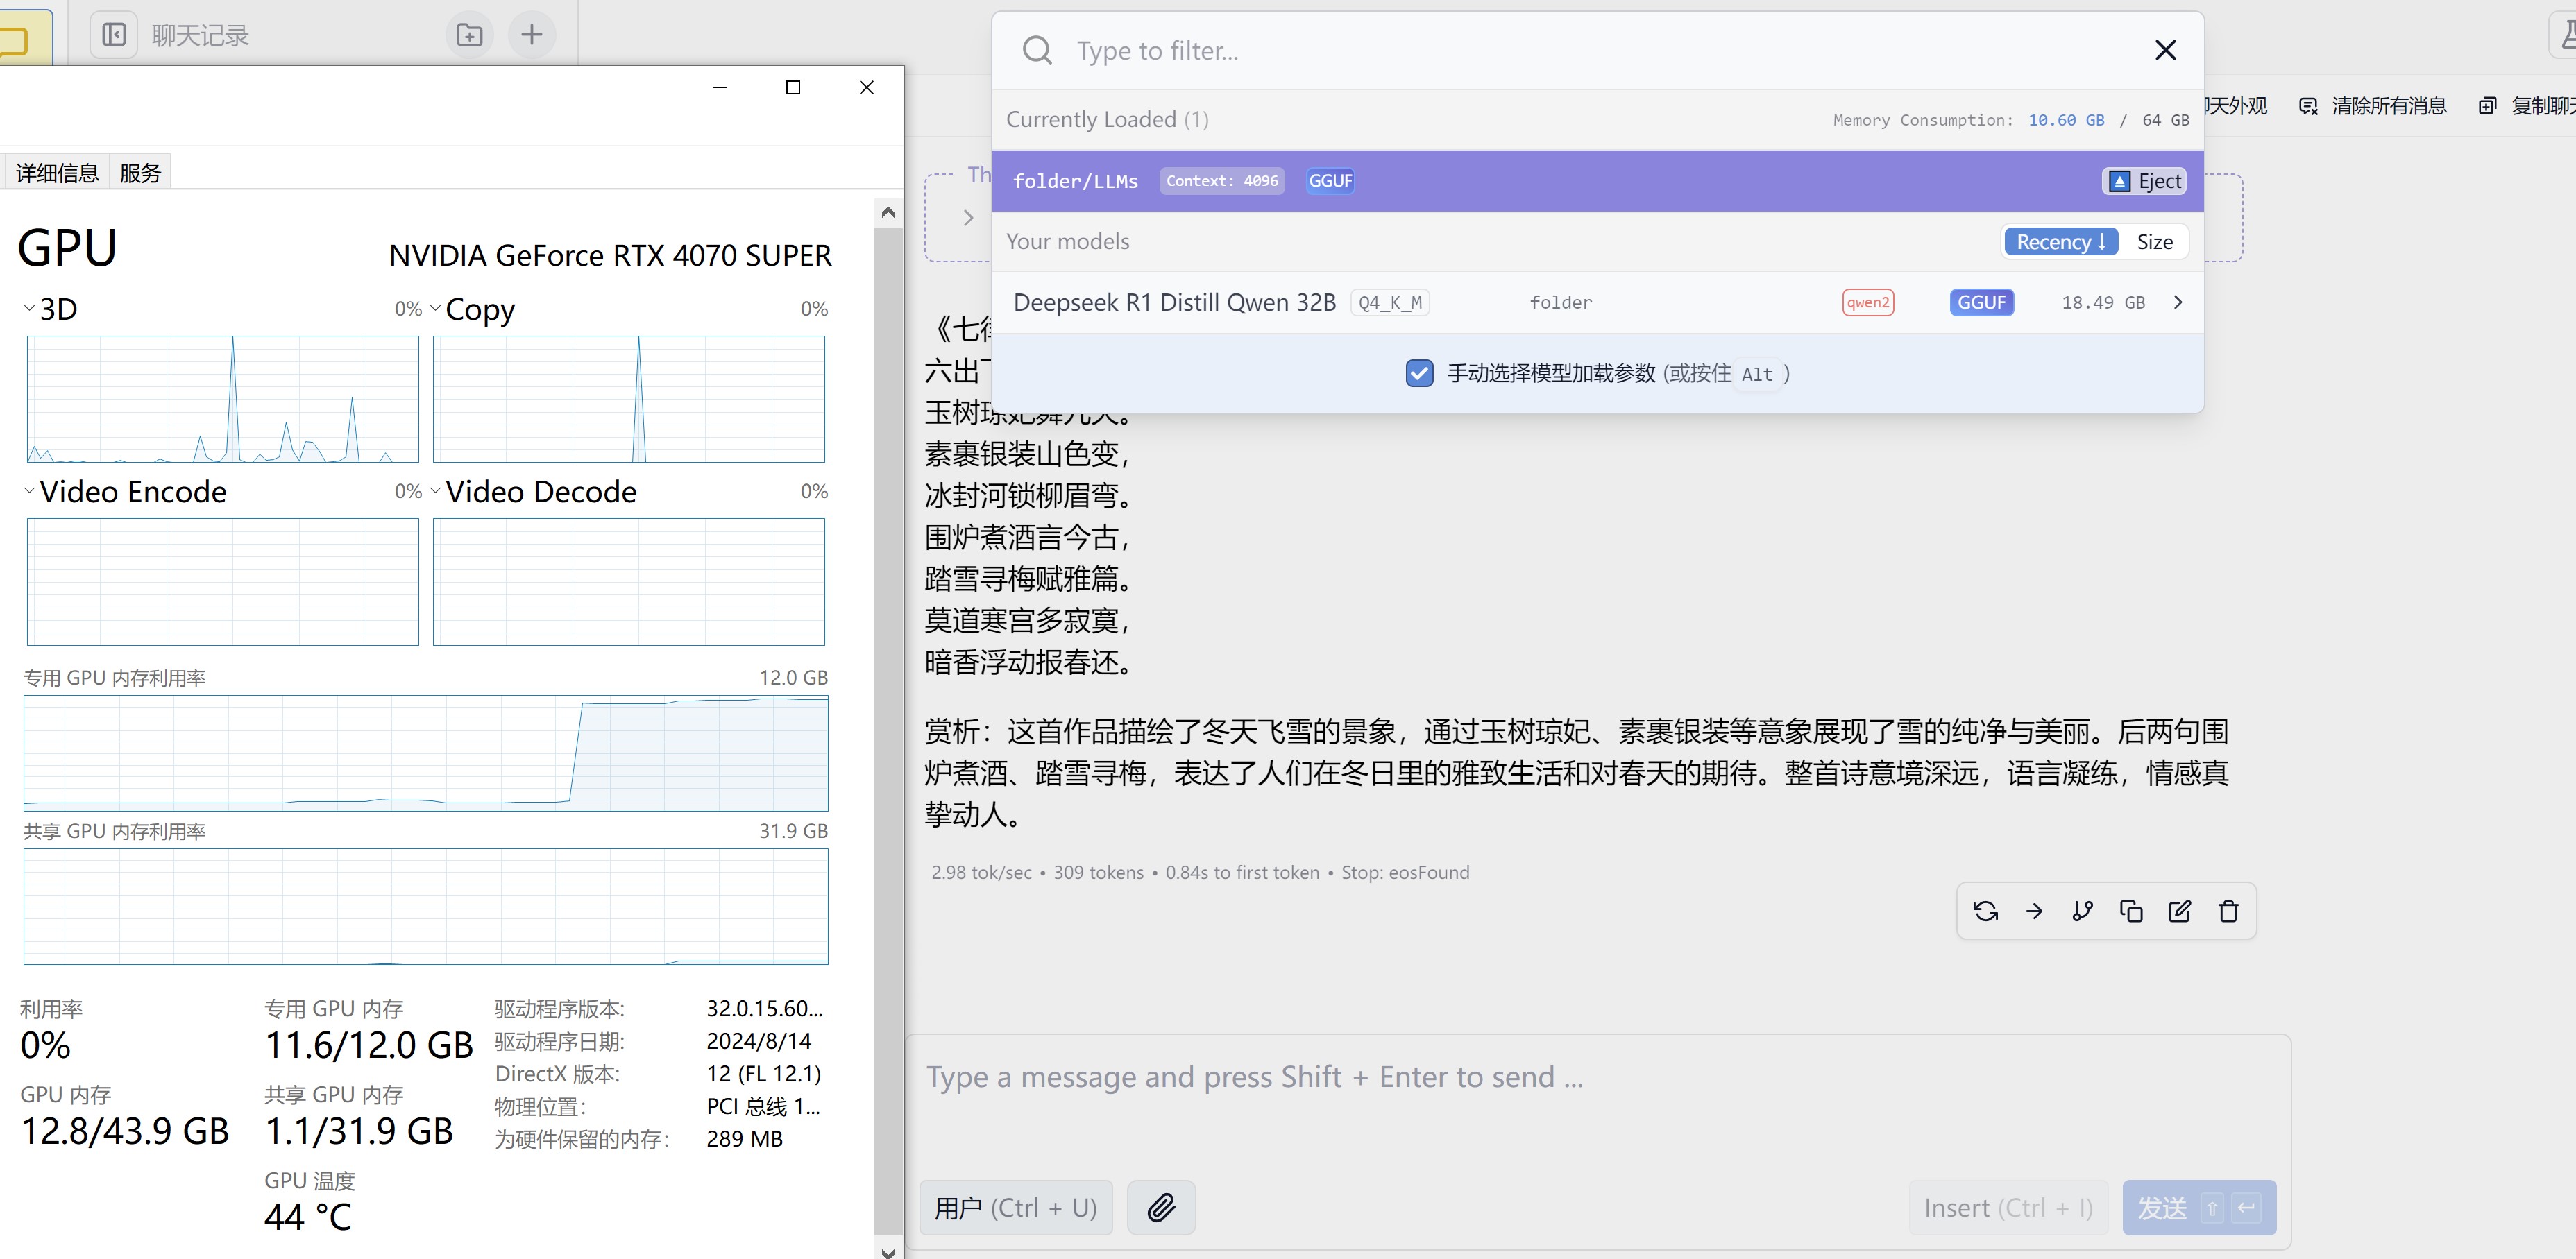Open the Video Decode graph dropdown

coord(435,490)
